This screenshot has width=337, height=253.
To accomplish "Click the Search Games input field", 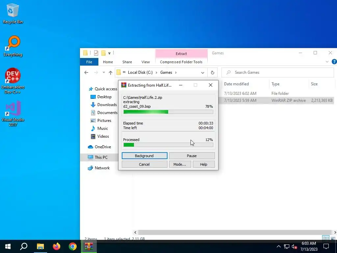I will [x=278, y=72].
